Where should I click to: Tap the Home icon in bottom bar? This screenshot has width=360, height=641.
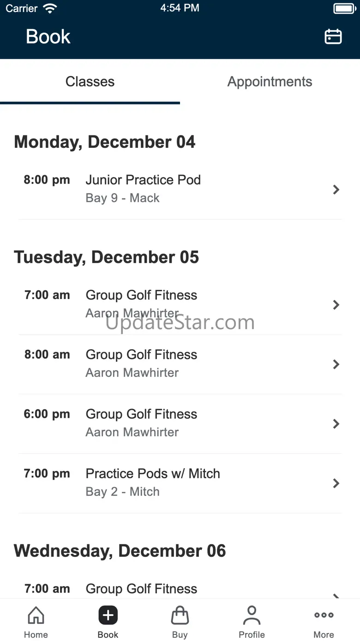36,616
